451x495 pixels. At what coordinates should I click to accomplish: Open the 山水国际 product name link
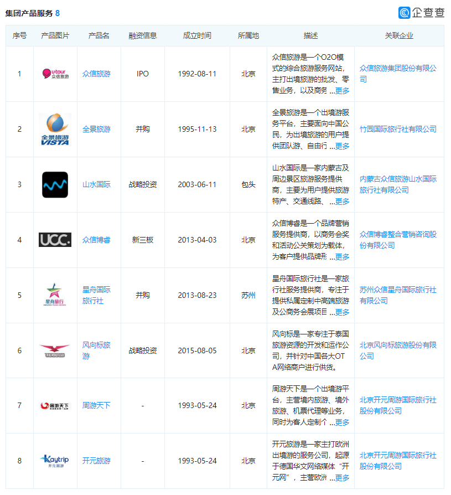(x=96, y=185)
